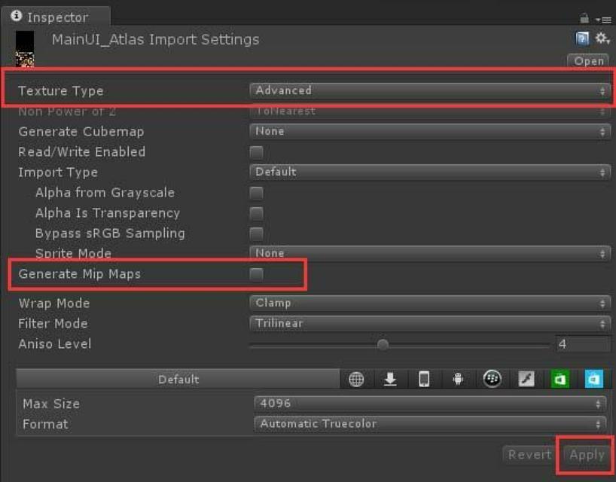Click the BlackBerry platform icon
The image size is (616, 482).
pos(493,380)
